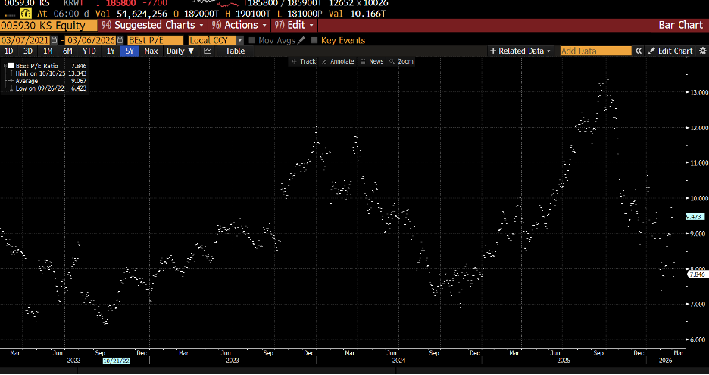Click the Edit Chart button
Image resolution: width=709 pixels, height=375 pixels.
click(x=670, y=51)
